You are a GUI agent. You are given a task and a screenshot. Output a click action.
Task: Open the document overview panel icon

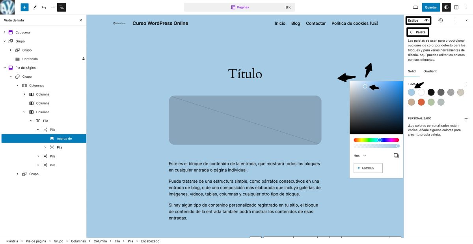(61, 7)
